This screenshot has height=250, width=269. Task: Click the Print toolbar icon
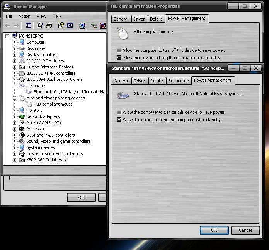click(x=49, y=26)
